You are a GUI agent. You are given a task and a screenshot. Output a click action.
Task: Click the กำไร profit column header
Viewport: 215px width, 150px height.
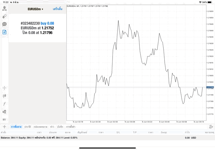click(187, 132)
